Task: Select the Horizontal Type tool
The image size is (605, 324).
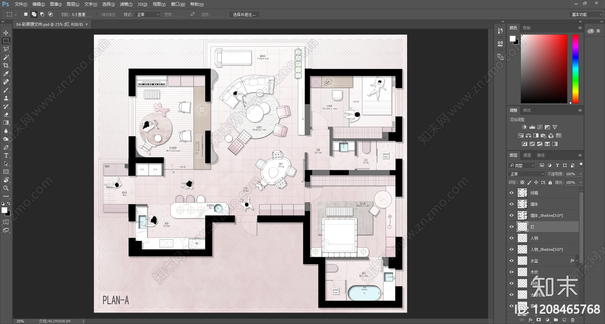Action: click(6, 156)
